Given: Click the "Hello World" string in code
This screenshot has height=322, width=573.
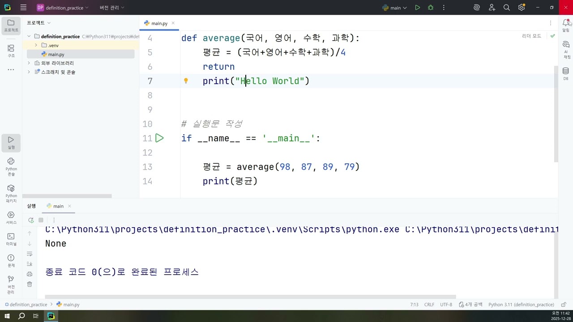Looking at the screenshot, I should [270, 81].
